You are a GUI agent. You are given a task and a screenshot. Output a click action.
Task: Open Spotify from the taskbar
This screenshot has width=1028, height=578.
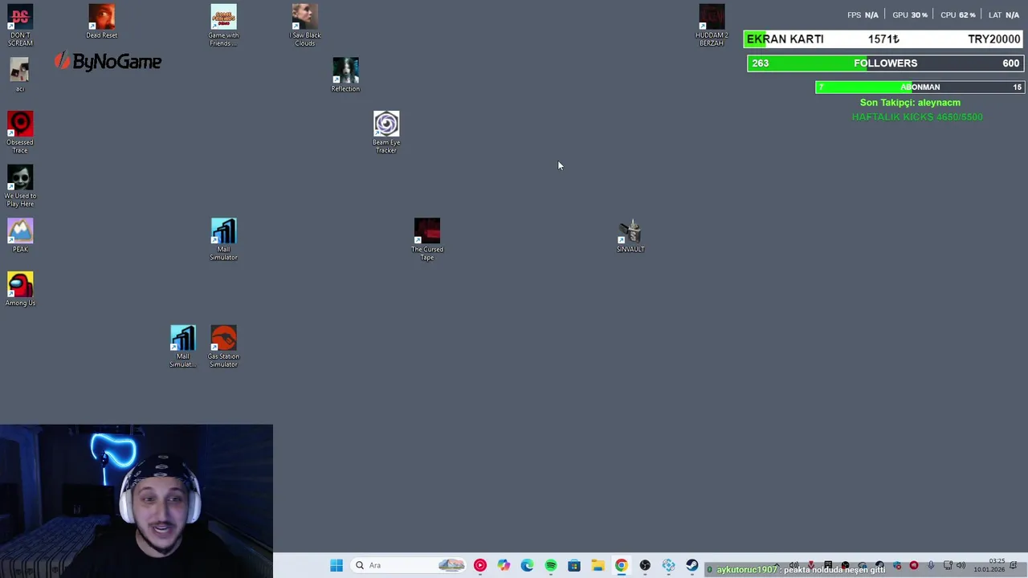(551, 565)
